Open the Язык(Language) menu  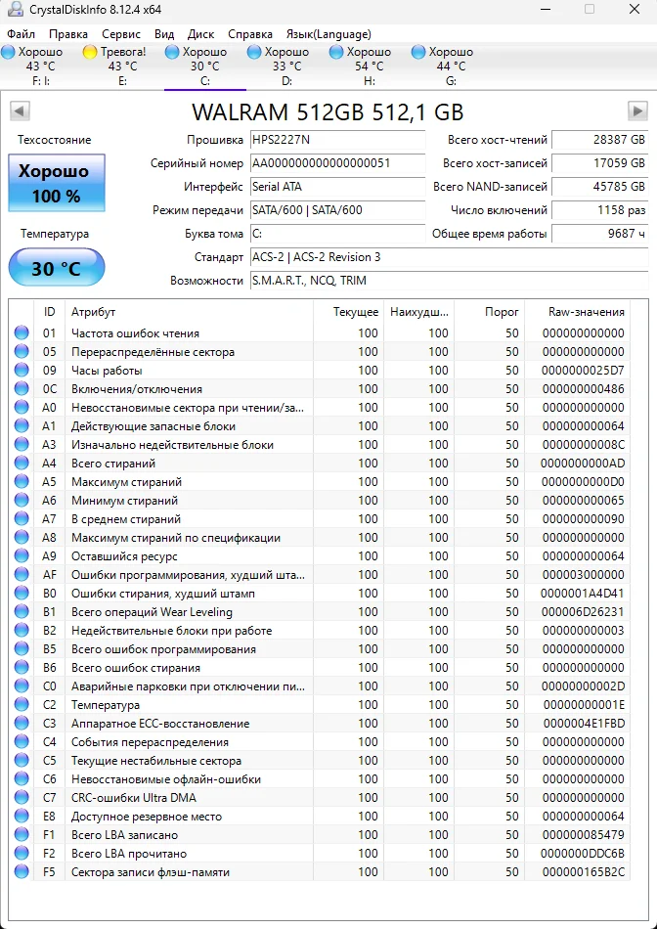click(328, 34)
